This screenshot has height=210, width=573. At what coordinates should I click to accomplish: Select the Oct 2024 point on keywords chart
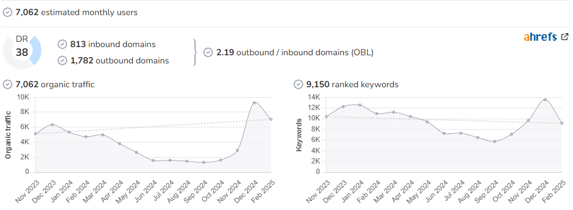tap(512, 134)
